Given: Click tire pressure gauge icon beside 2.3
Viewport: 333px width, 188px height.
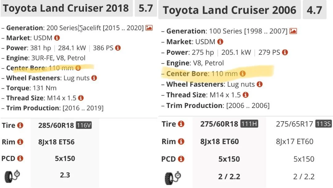Looking at the screenshot, I should [12, 176].
